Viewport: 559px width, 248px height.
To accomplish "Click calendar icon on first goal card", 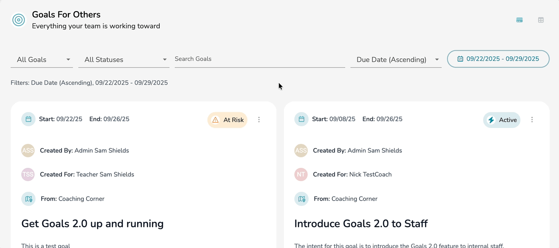I will [x=28, y=119].
